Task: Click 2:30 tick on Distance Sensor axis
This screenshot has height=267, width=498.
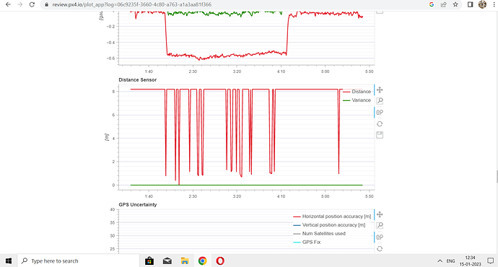Action: click(193, 196)
